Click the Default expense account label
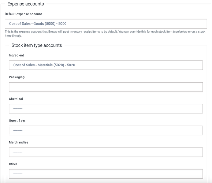This screenshot has width=212, height=183. [23, 14]
